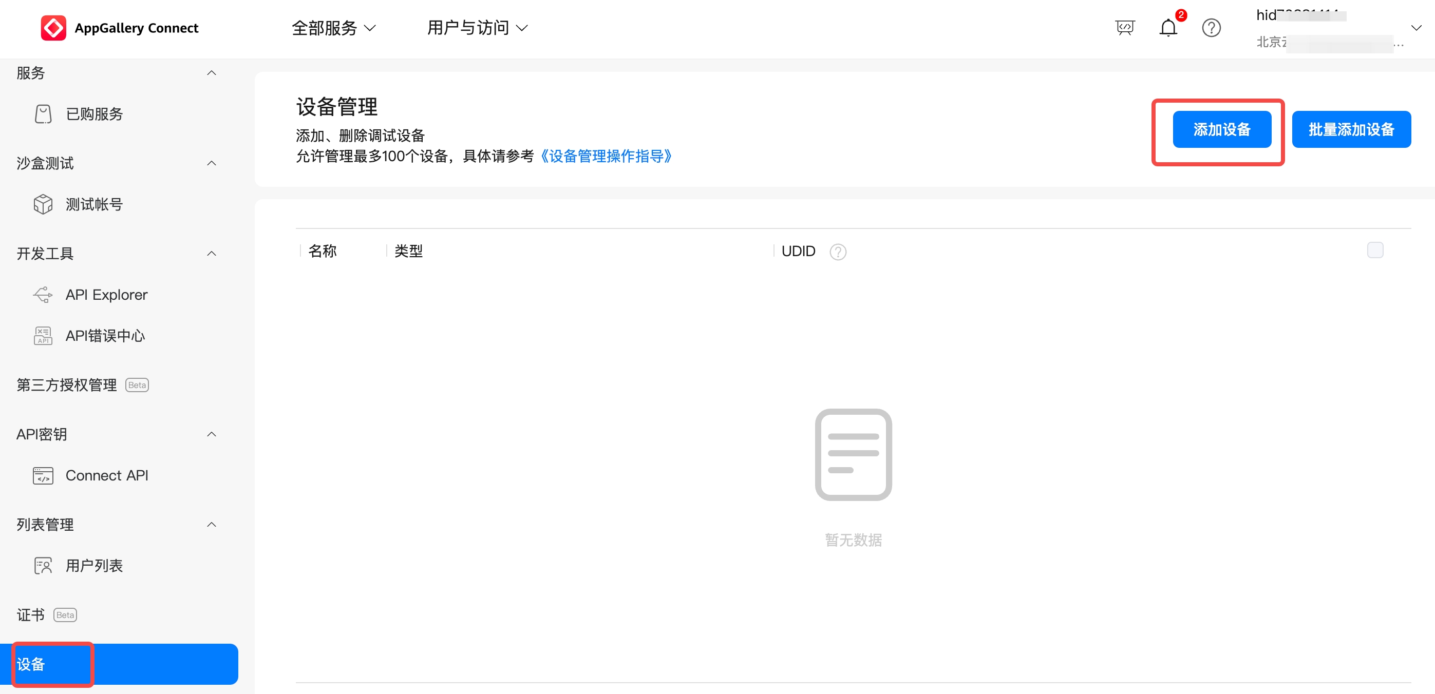Click the UDID help tooltip icon
The height and width of the screenshot is (694, 1435).
click(x=837, y=252)
